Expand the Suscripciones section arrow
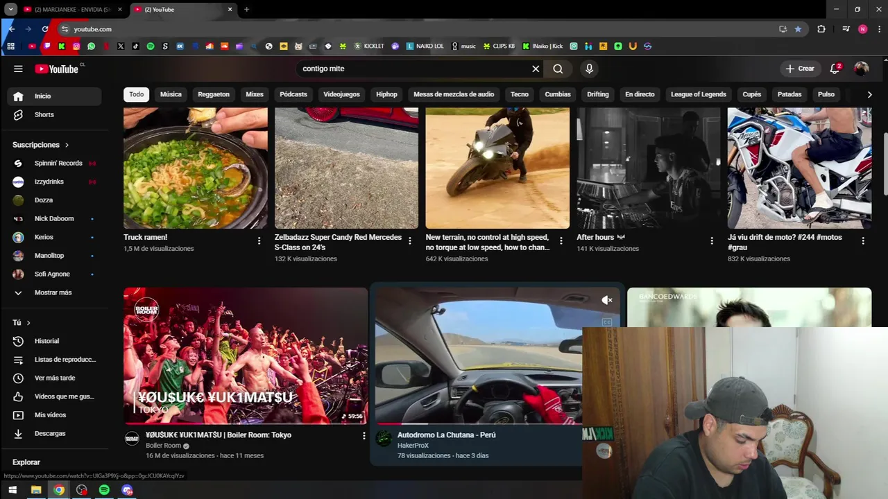 click(x=67, y=145)
